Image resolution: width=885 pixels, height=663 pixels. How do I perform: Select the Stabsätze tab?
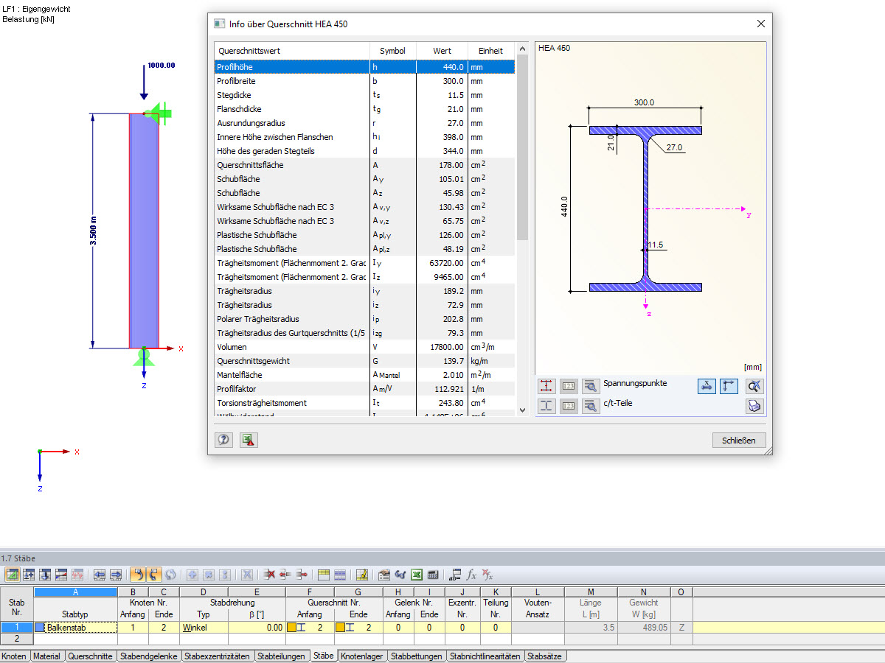coord(546,656)
